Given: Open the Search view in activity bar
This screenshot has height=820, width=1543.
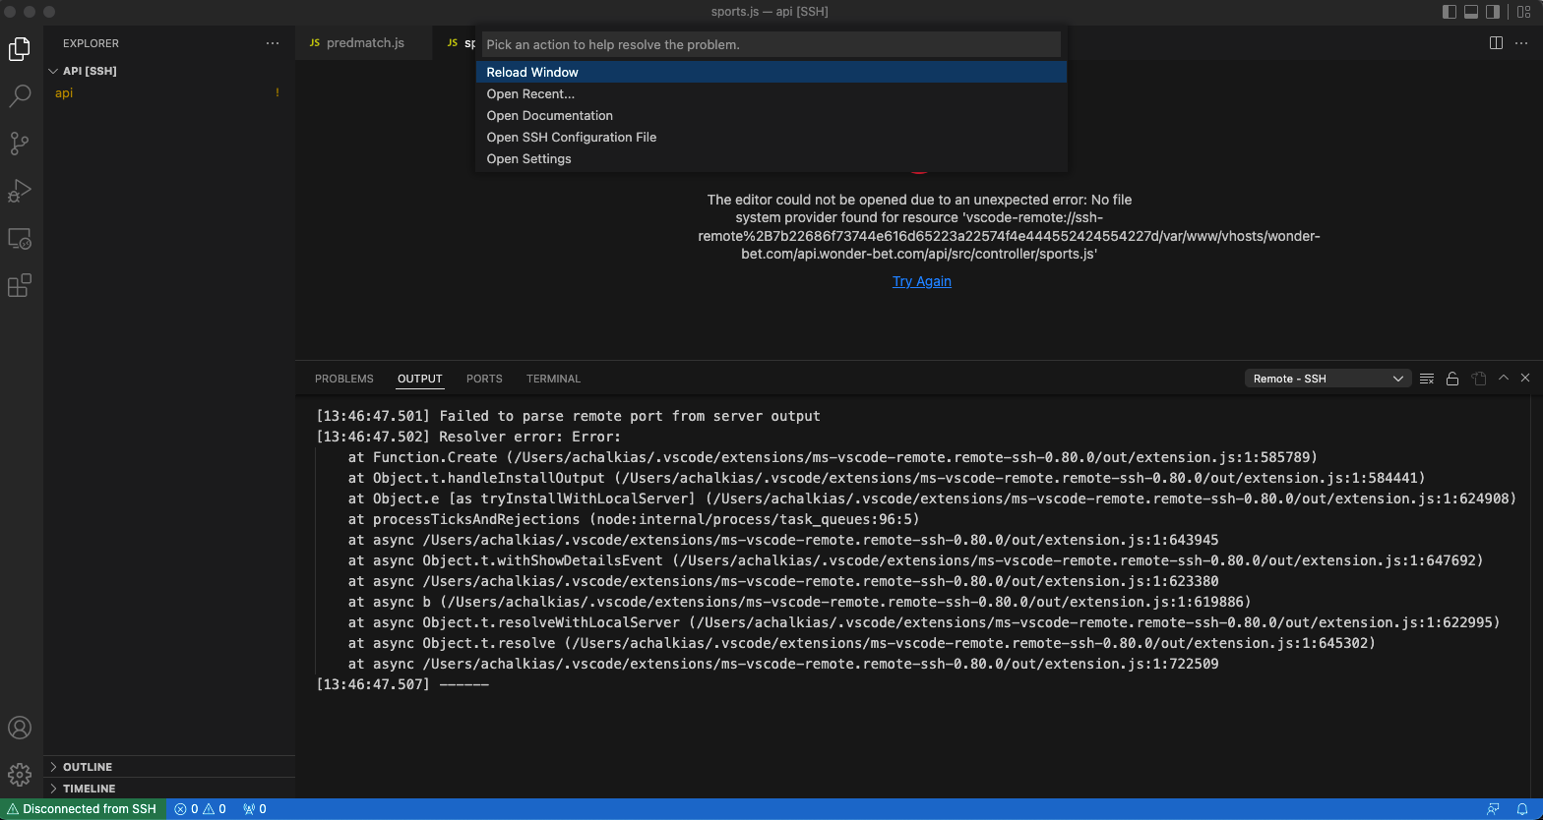Looking at the screenshot, I should click(20, 95).
